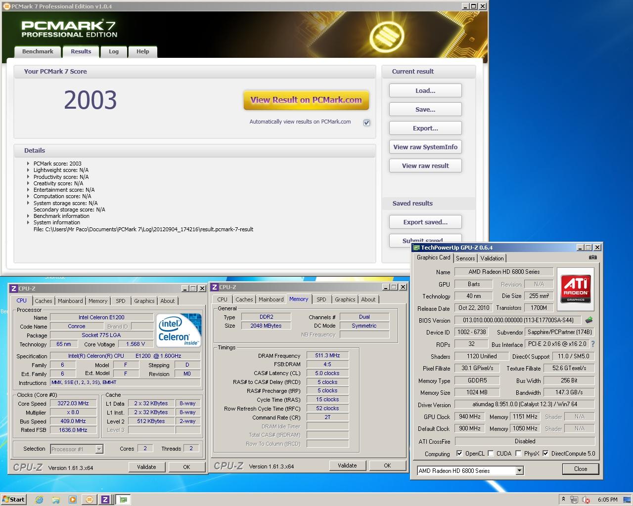Click the Z icon of the CPU-Z Memory window
This screenshot has height=506, width=633.
click(x=215, y=287)
